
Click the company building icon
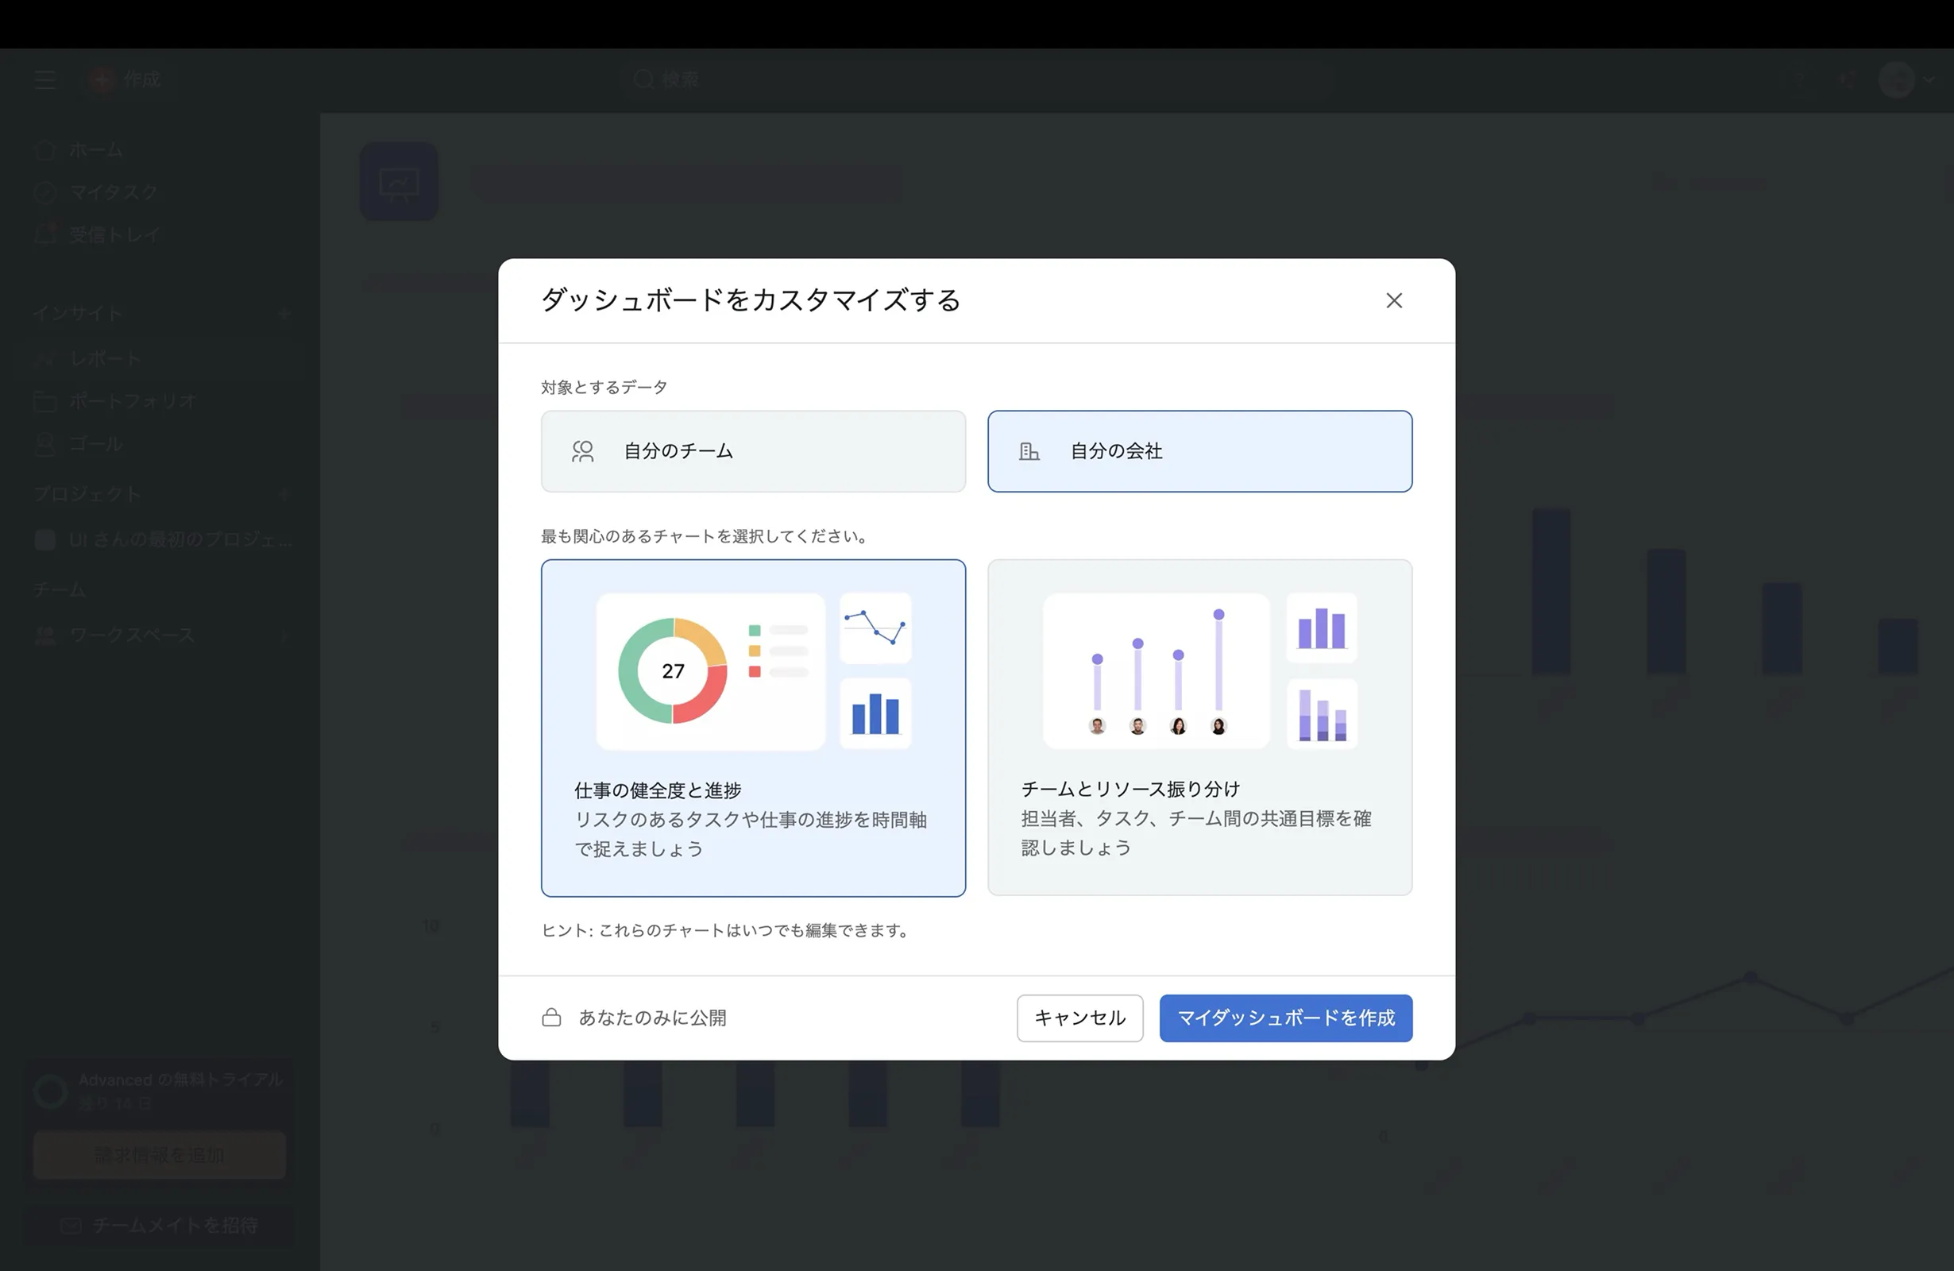coord(1029,450)
